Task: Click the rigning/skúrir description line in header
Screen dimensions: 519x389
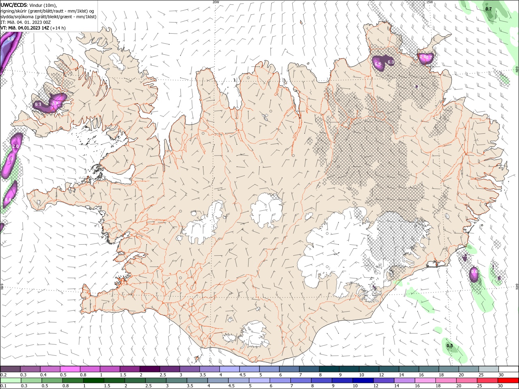Action: 47,11
